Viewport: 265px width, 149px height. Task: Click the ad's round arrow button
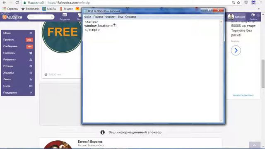point(236,50)
